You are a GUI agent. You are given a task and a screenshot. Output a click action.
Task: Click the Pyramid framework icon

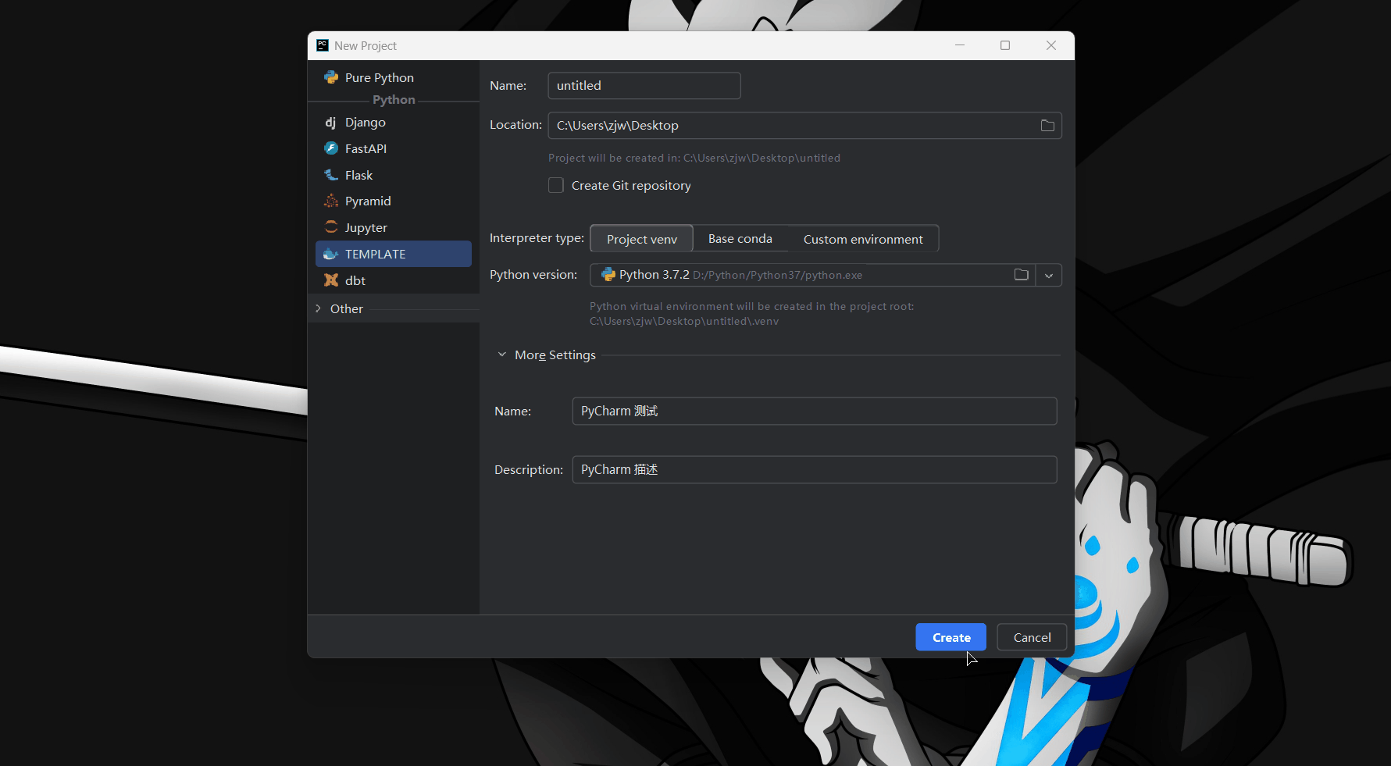(331, 201)
